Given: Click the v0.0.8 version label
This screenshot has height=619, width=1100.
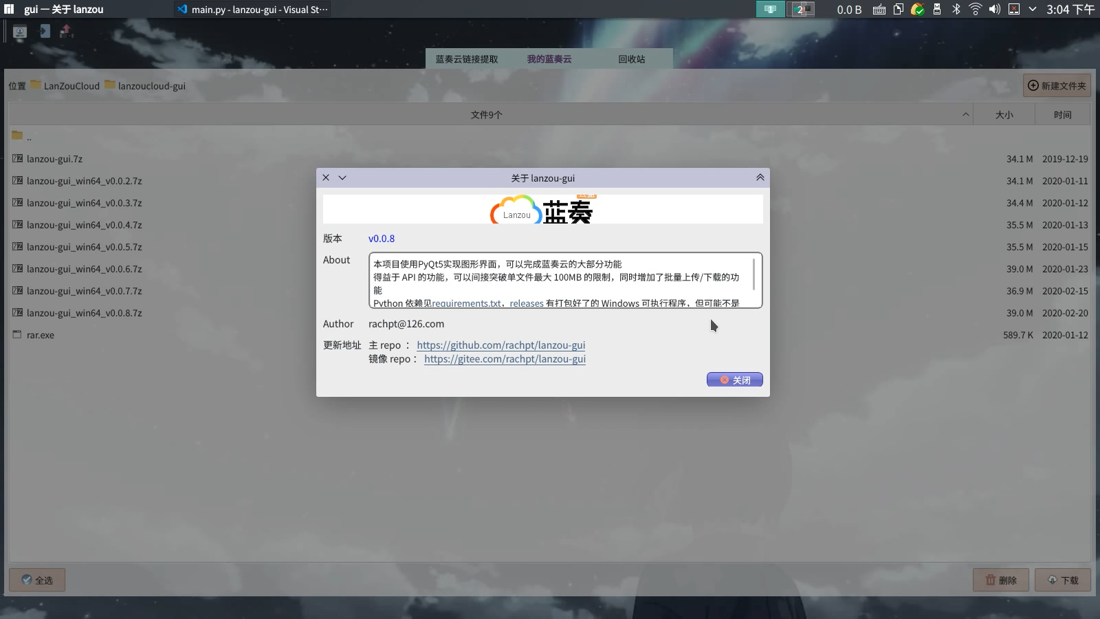Looking at the screenshot, I should pos(382,239).
